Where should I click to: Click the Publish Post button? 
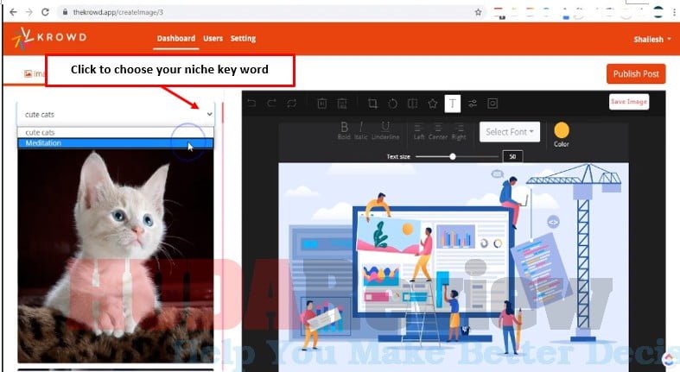pyautogui.click(x=635, y=74)
